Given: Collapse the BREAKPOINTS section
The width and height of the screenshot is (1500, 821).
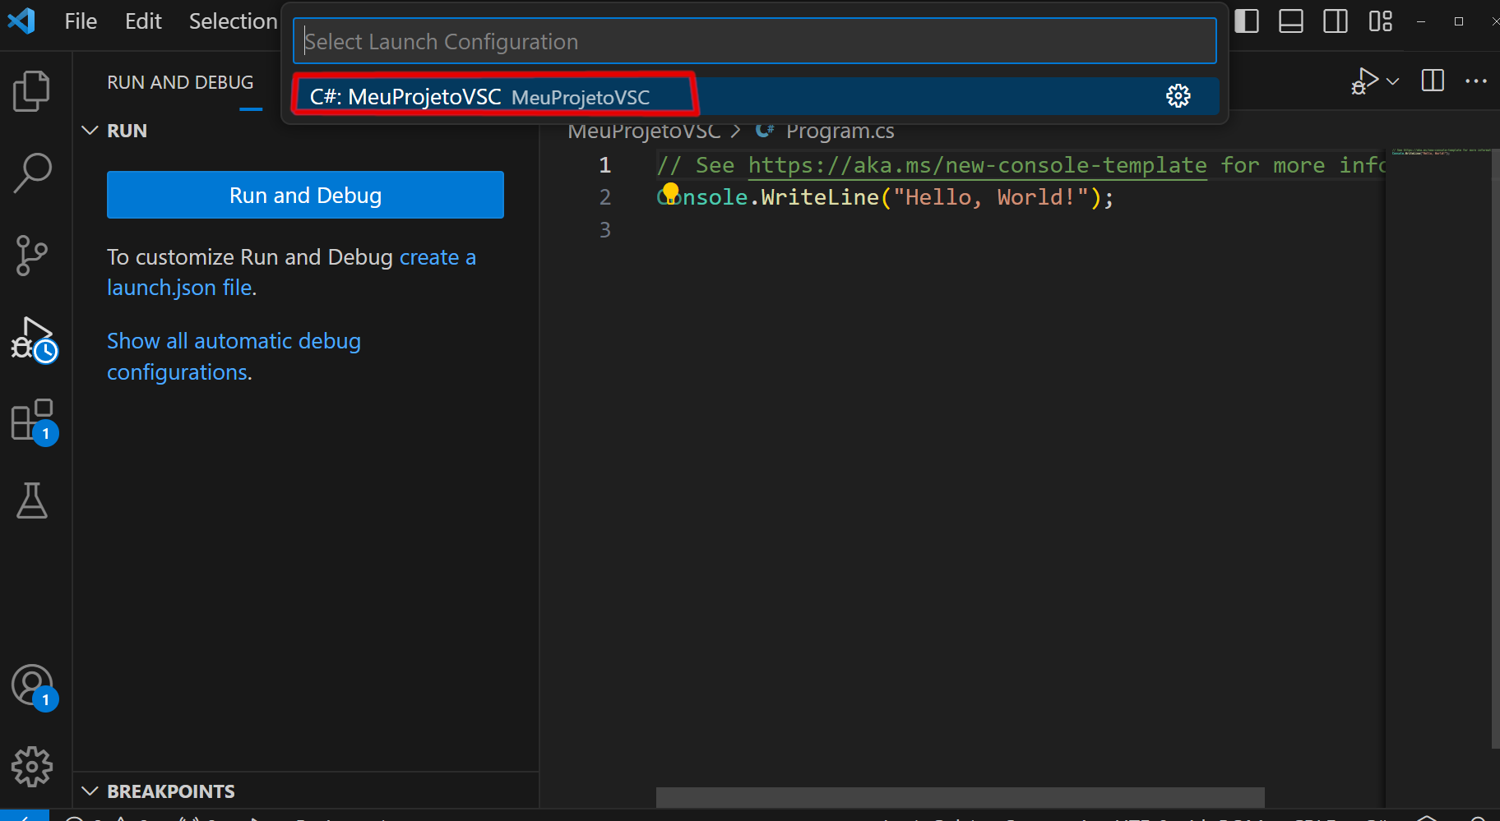Looking at the screenshot, I should point(90,791).
